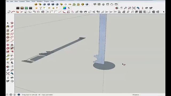Open the File menu

(x=7, y=1)
